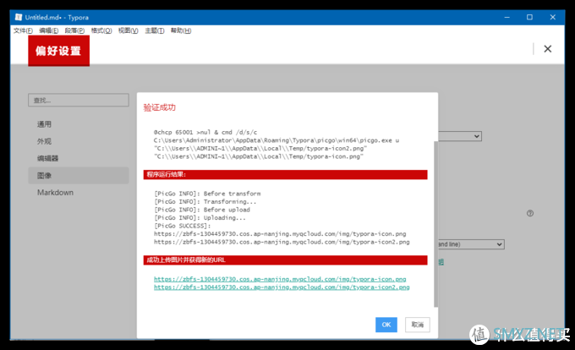Screen dimensions: 575x350
Task: Click the 偏好设置 red heading
Action: click(58, 51)
